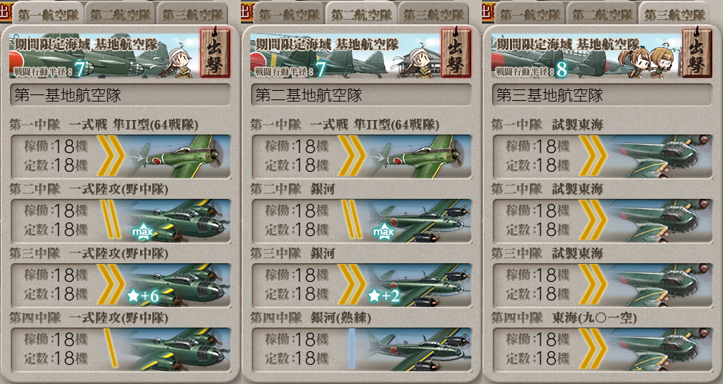Select second panel's first squadron 隼II型(64戦隊) plane
Image resolution: width=723 pixels, height=384 pixels.
420,157
